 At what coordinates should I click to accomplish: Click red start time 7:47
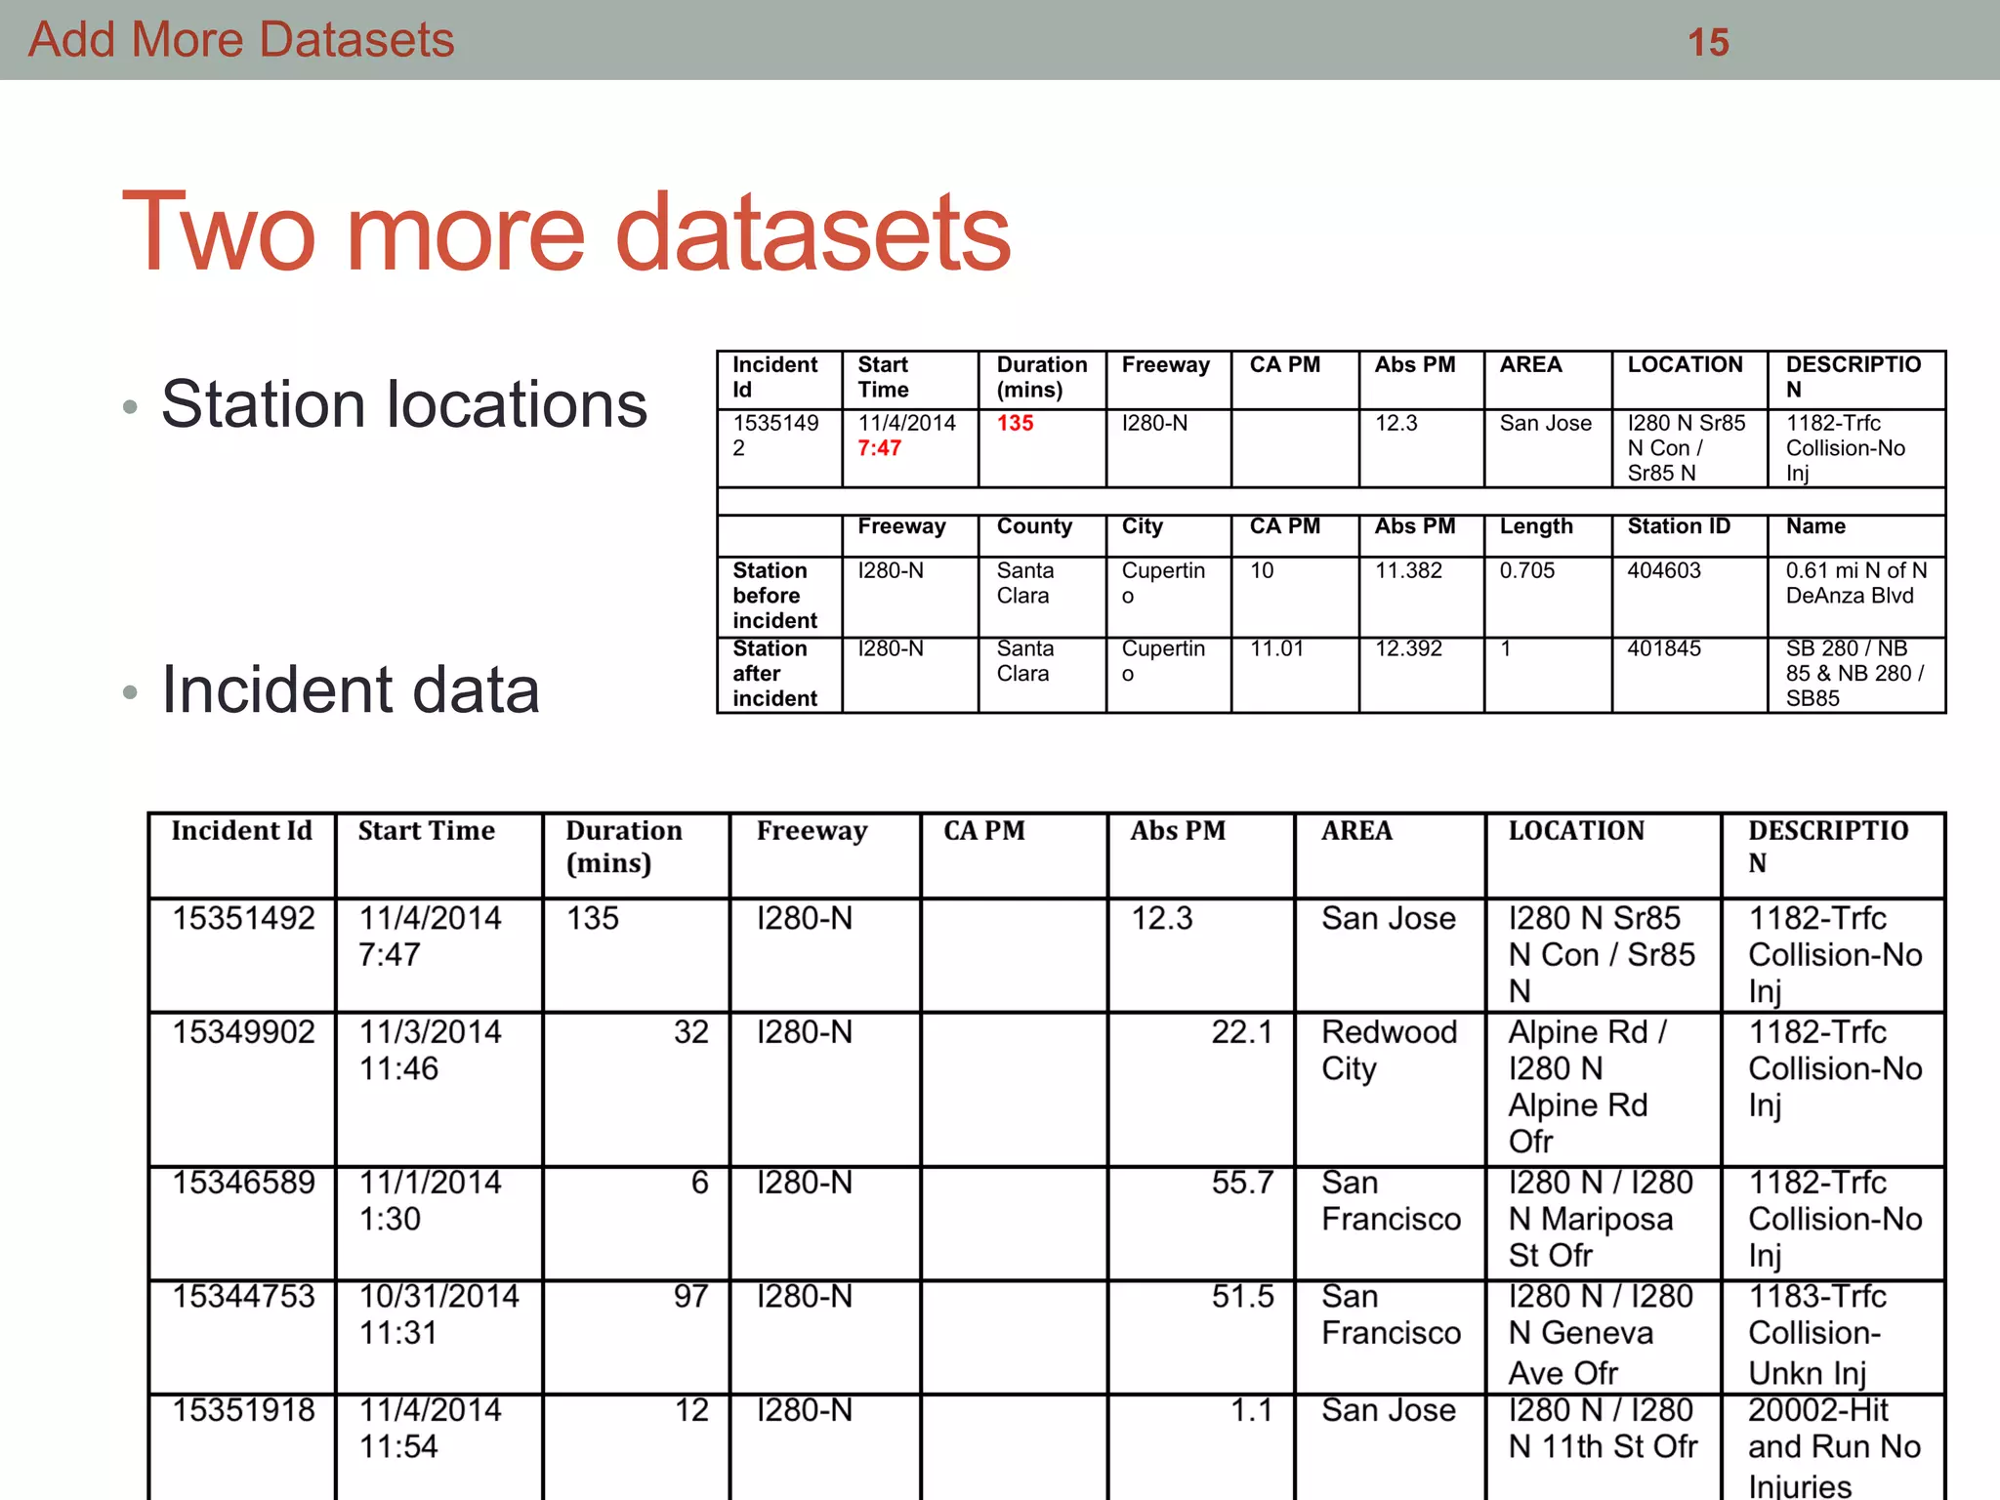point(879,448)
